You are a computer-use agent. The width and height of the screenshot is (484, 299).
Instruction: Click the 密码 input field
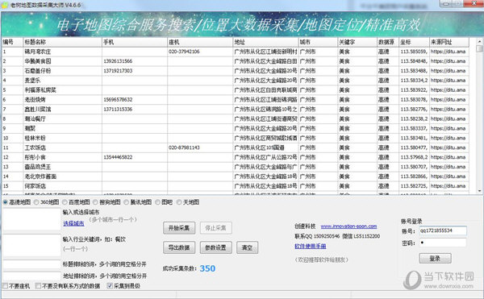443,243
